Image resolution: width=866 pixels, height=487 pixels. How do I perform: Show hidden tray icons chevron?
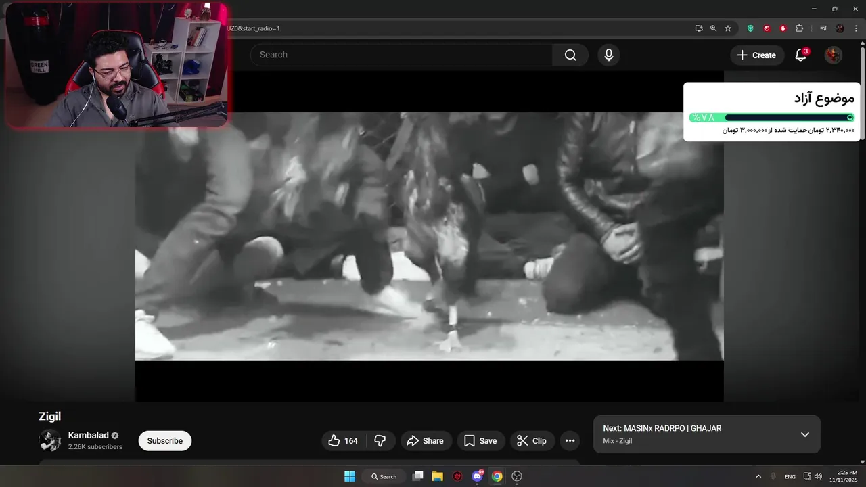[x=758, y=476]
